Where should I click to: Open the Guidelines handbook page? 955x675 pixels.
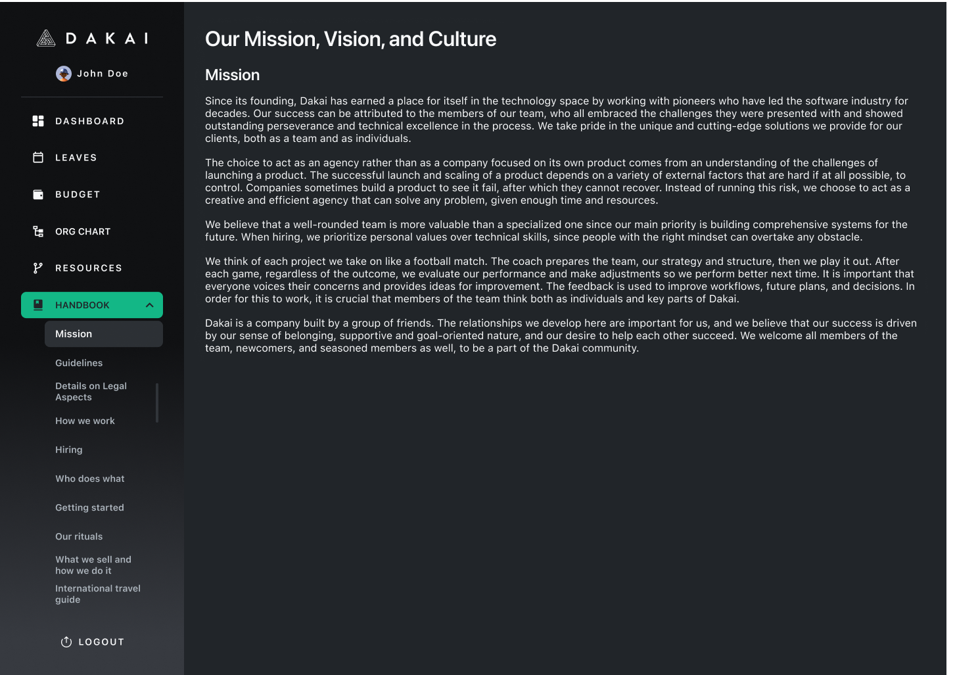(x=79, y=363)
